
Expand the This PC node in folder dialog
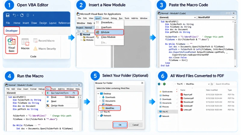coord(98,112)
